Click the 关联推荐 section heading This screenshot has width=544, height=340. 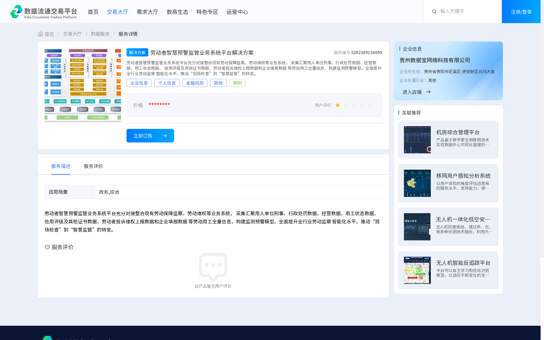[x=411, y=113]
